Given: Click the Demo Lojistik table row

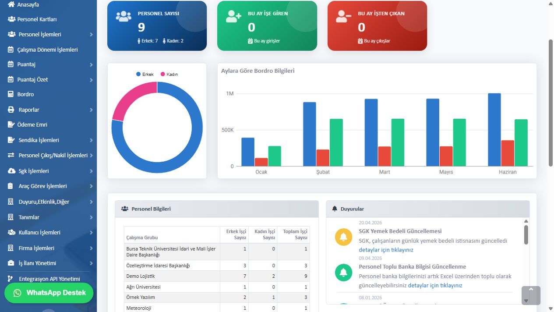Looking at the screenshot, I should [217, 276].
